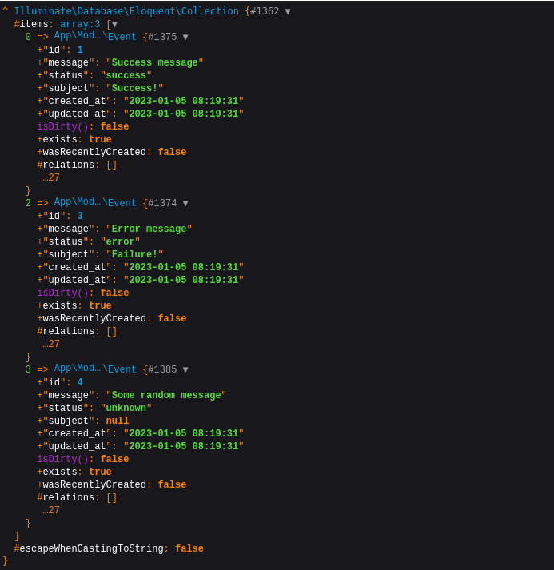The image size is (554, 570).
Task: Click the truncated App\Mod… namespace of item 0
Action: click(x=78, y=36)
